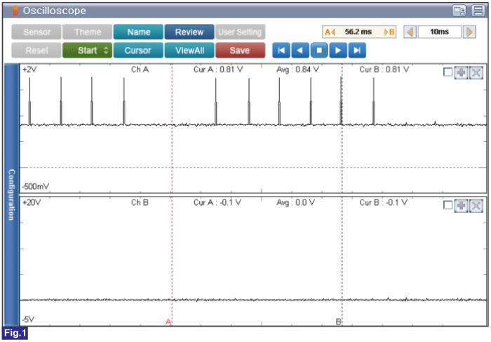
Task: Click the stacked panels icon in title bar
Action: point(478,11)
